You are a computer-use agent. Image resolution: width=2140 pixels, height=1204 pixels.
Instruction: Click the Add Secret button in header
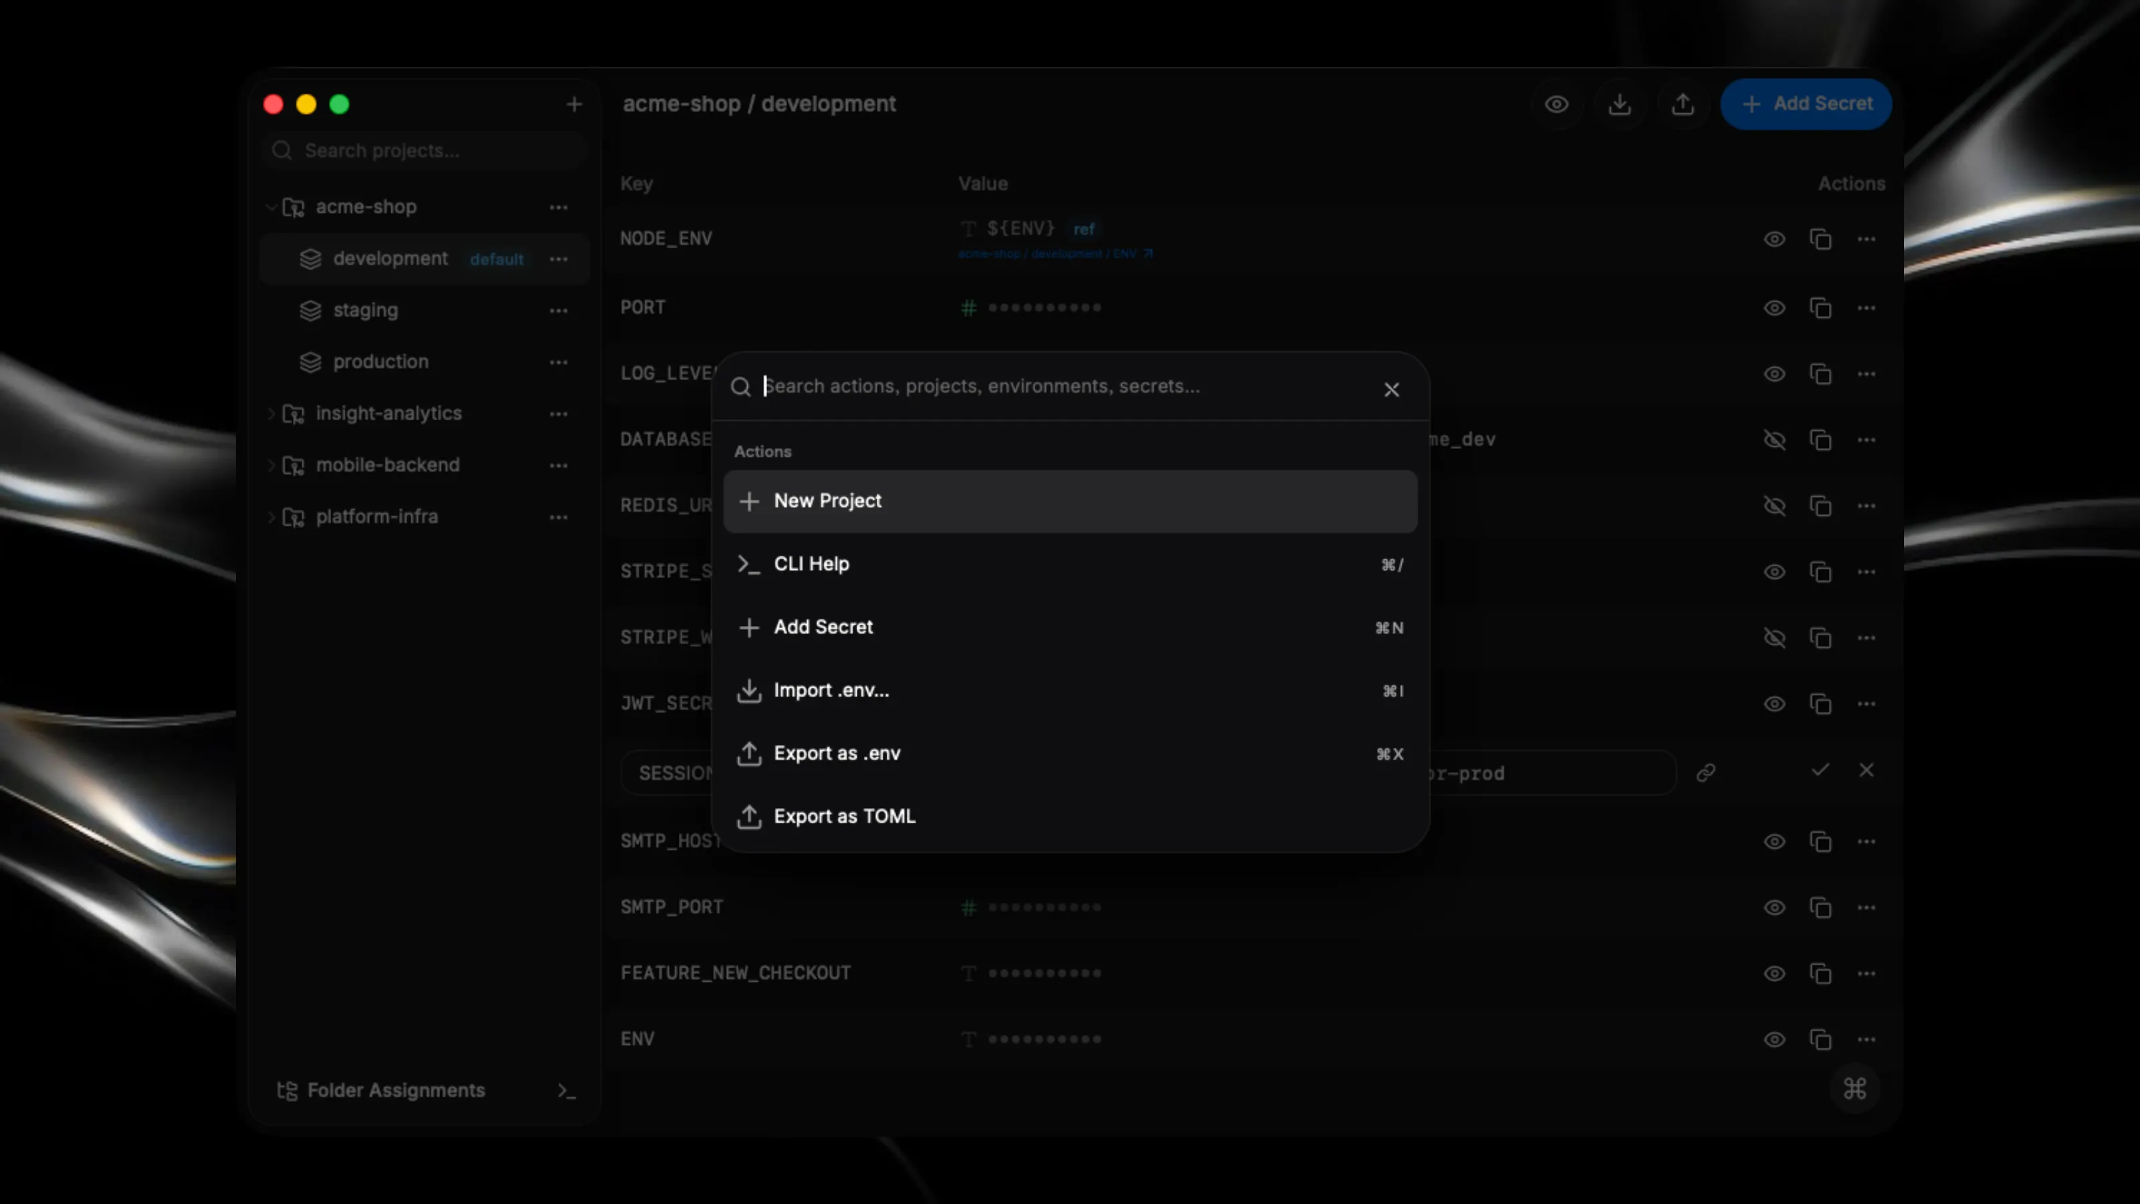pyautogui.click(x=1805, y=104)
